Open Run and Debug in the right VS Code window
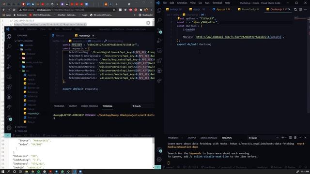The image size is (310, 174). (x=159, y=41)
